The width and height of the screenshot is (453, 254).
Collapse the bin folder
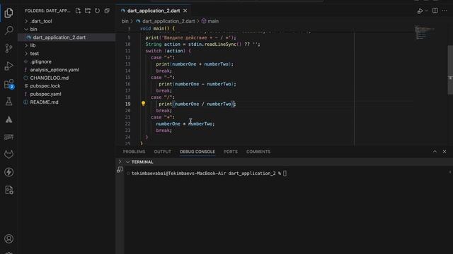point(26,29)
